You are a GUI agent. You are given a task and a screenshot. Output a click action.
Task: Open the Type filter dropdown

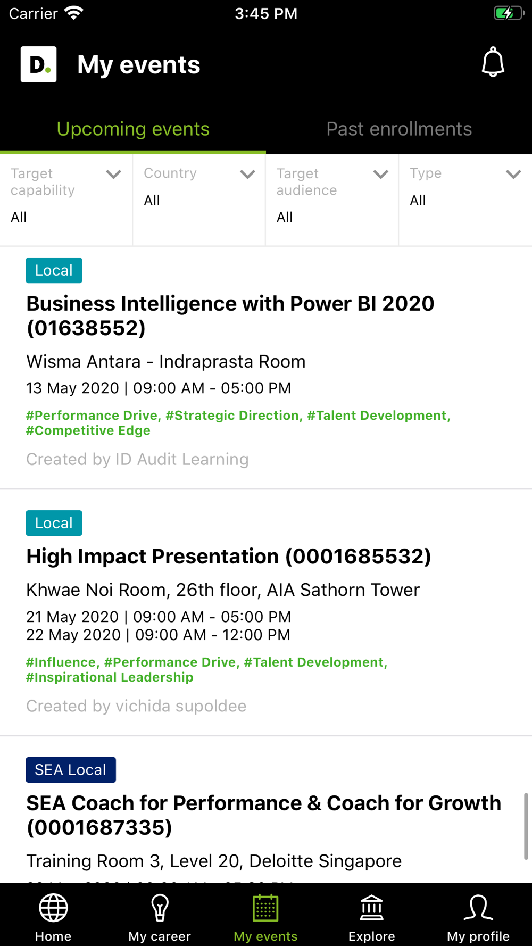tap(465, 200)
